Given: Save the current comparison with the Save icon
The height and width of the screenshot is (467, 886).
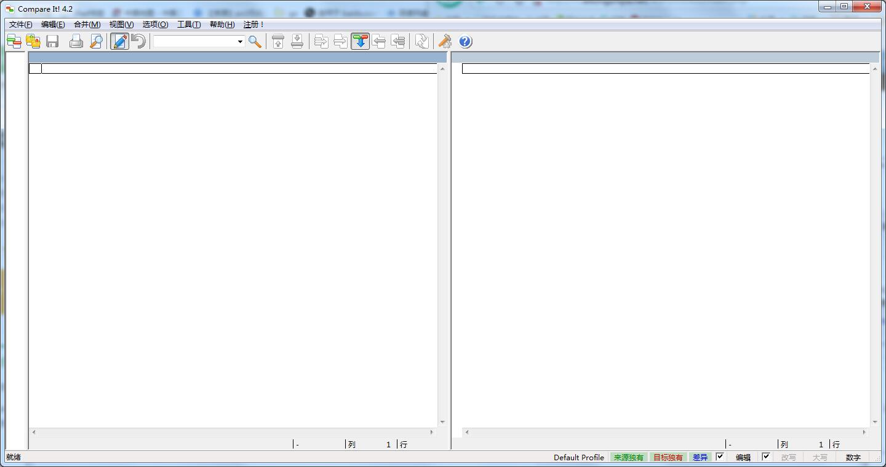Looking at the screenshot, I should coord(52,41).
